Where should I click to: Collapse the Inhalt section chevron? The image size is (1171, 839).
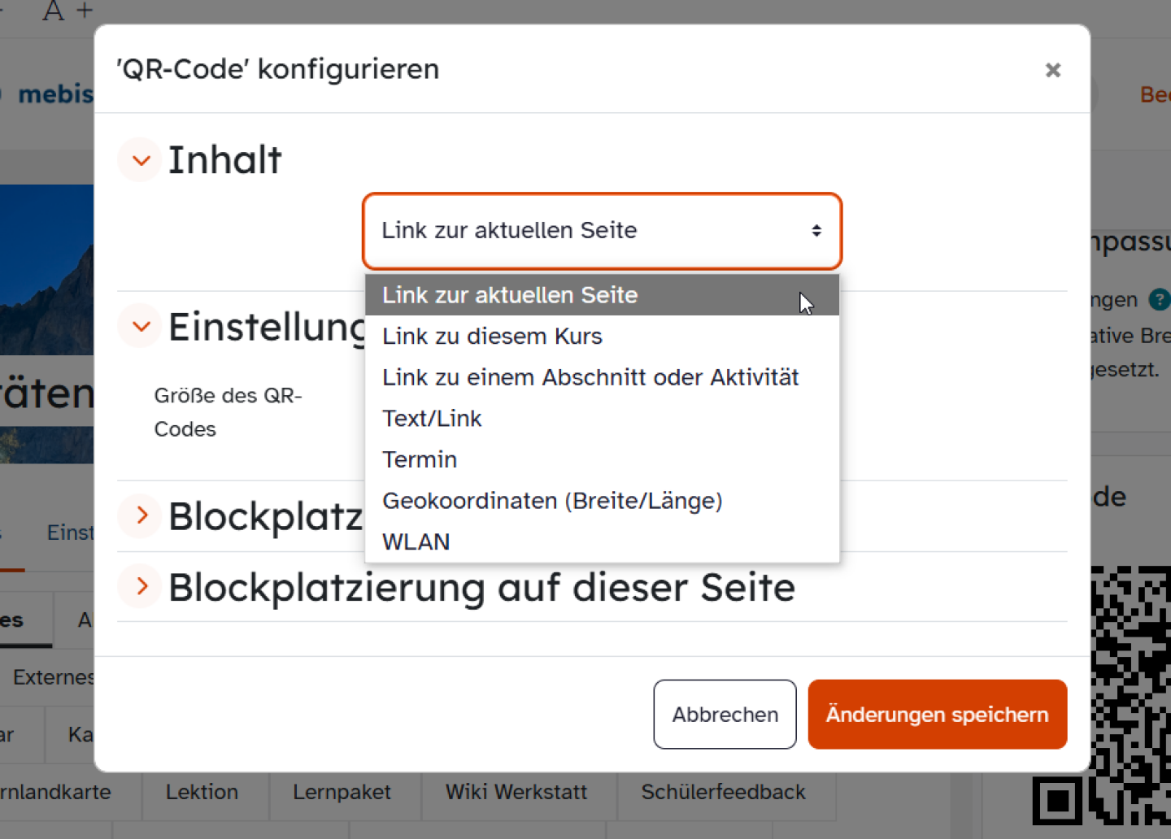click(x=139, y=160)
